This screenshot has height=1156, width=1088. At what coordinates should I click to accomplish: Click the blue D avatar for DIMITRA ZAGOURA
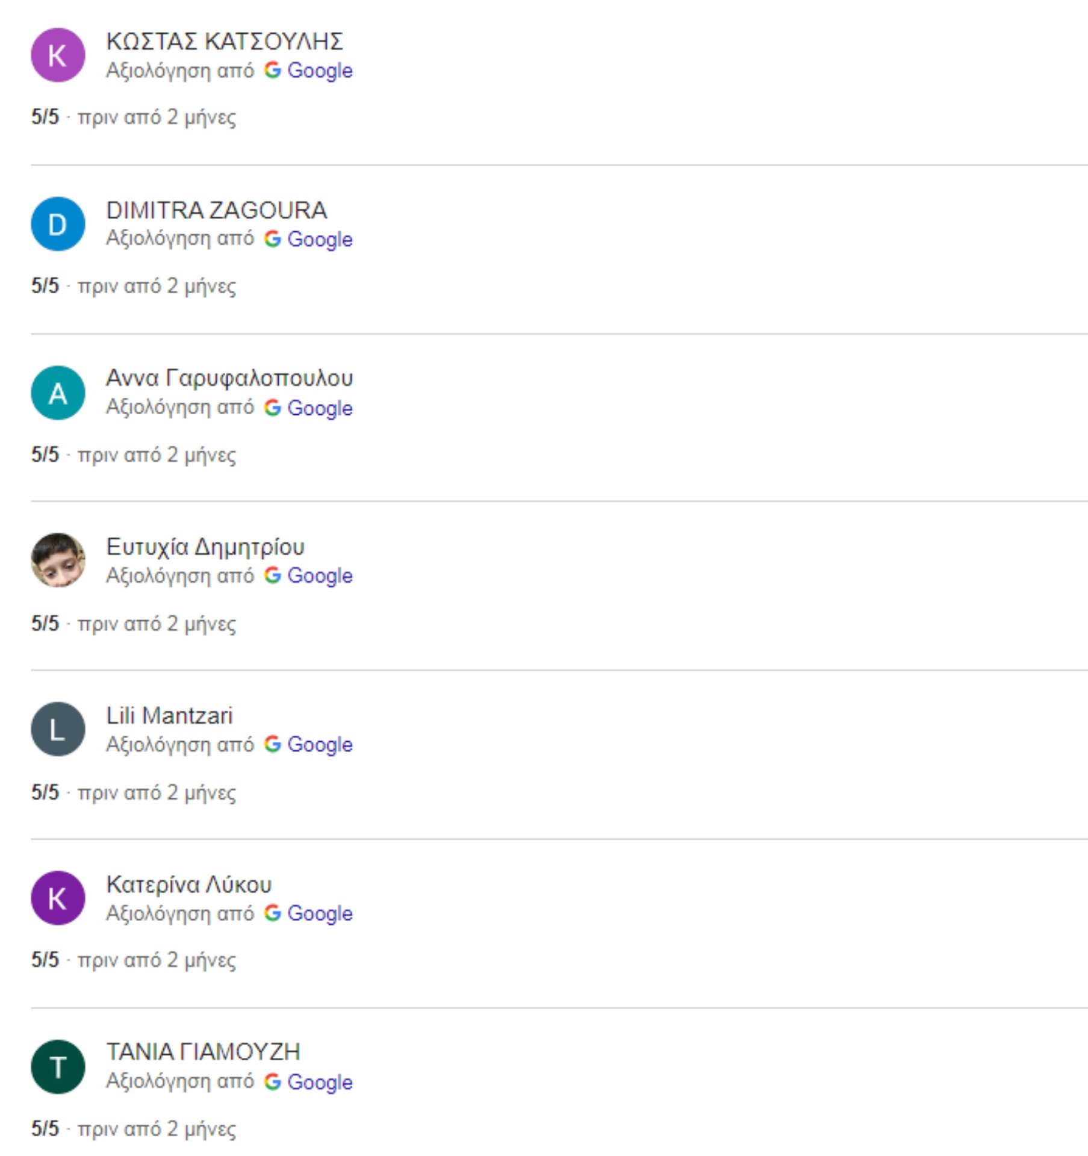[58, 224]
